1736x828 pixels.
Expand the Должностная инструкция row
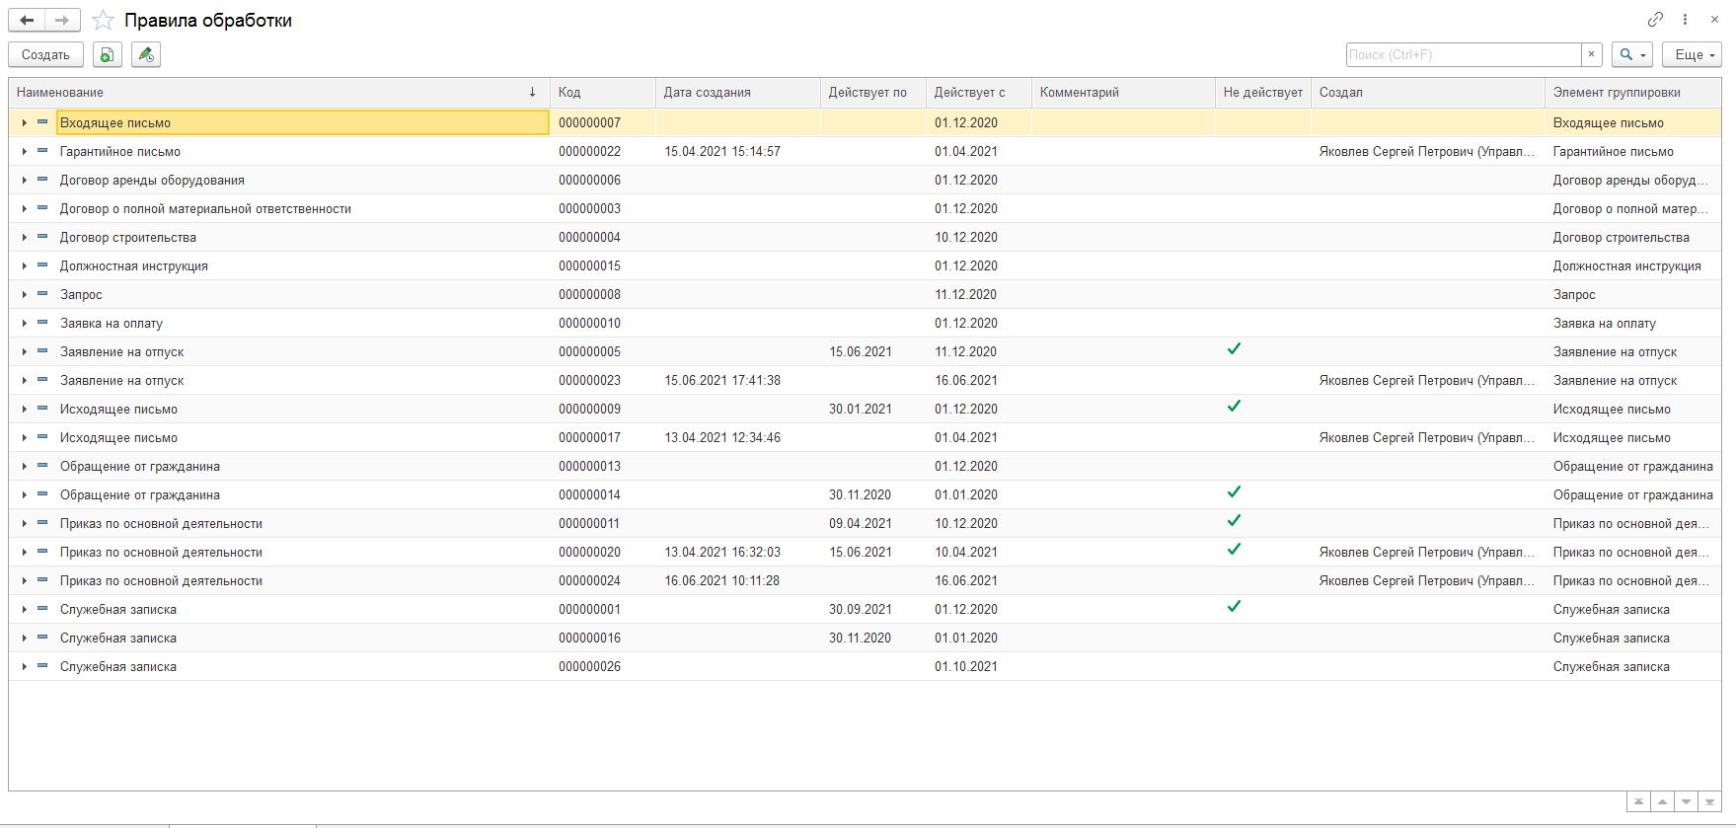click(24, 265)
